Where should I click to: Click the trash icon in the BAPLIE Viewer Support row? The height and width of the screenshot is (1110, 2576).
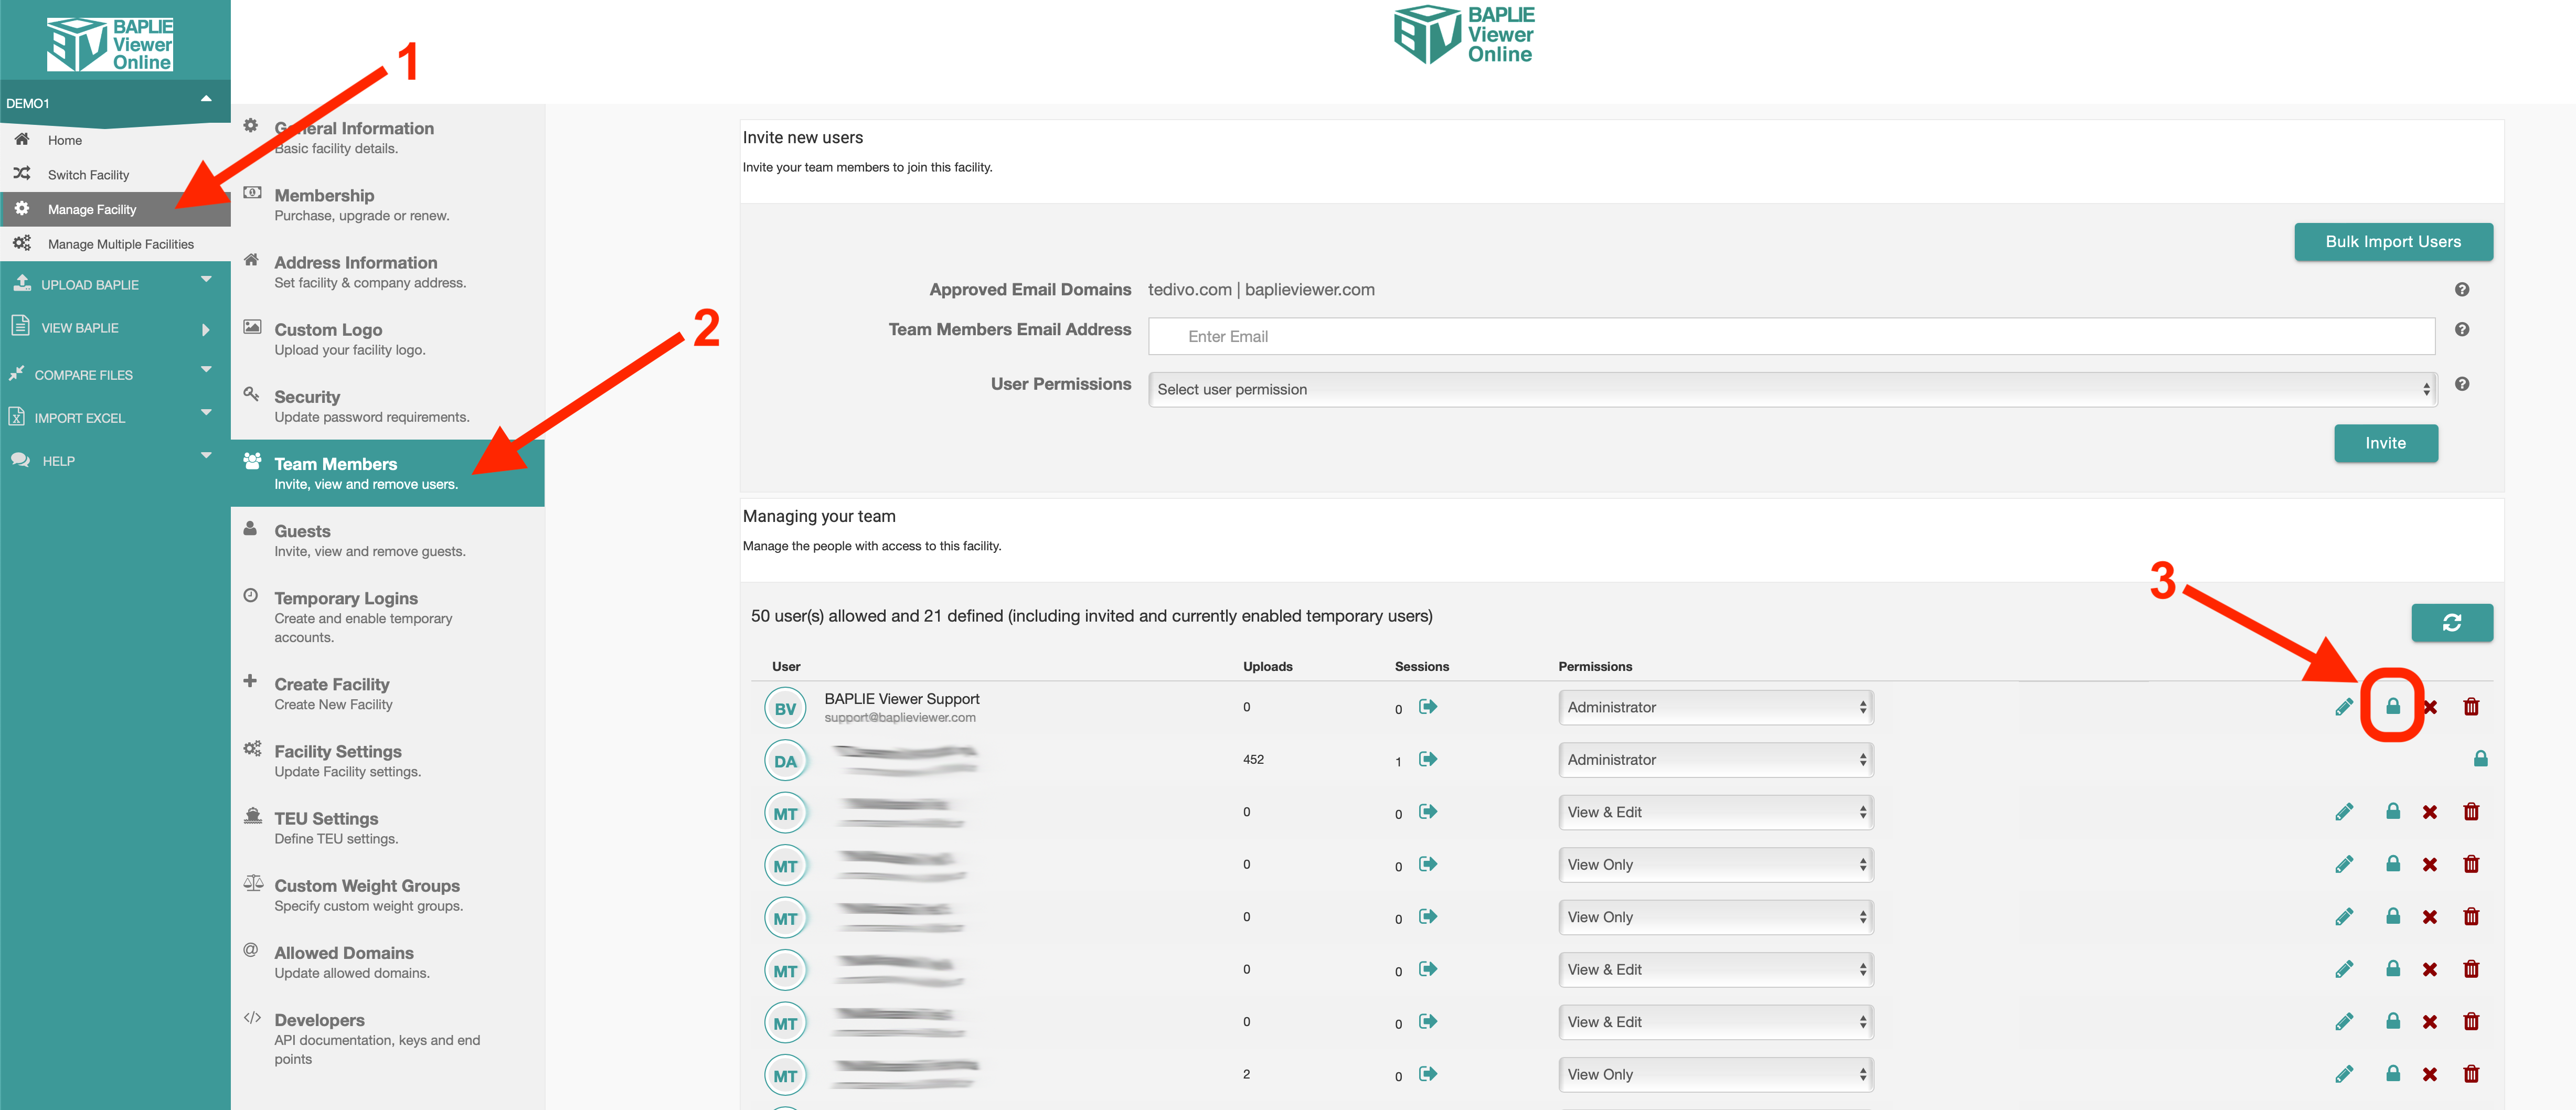2470,707
